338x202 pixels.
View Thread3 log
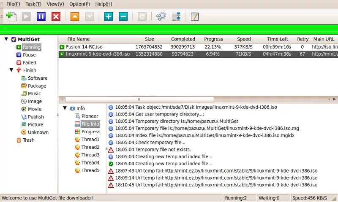click(90, 155)
